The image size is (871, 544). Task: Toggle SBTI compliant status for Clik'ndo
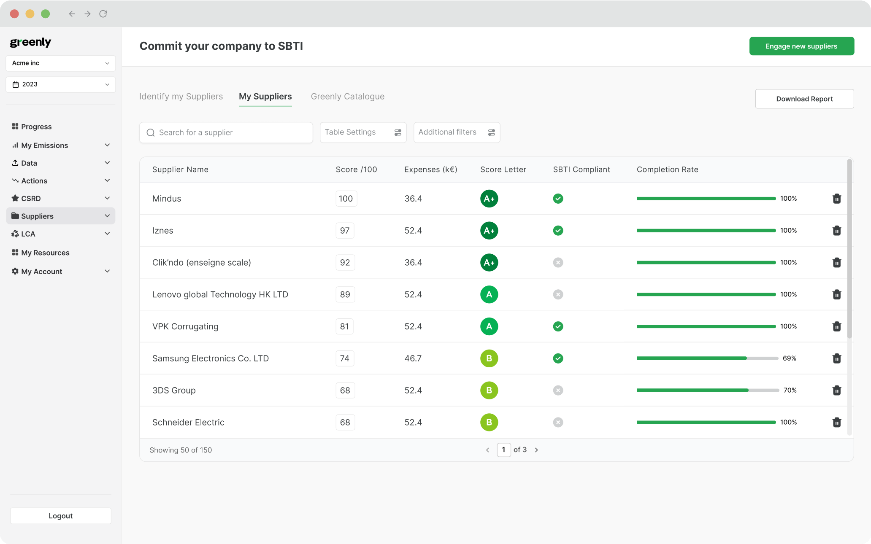(x=558, y=263)
